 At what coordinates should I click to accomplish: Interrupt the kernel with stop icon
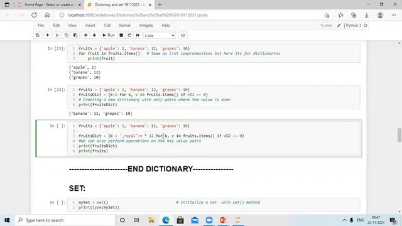(121, 35)
